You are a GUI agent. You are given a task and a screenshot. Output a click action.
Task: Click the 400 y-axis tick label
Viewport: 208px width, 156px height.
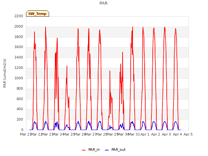point(20,109)
